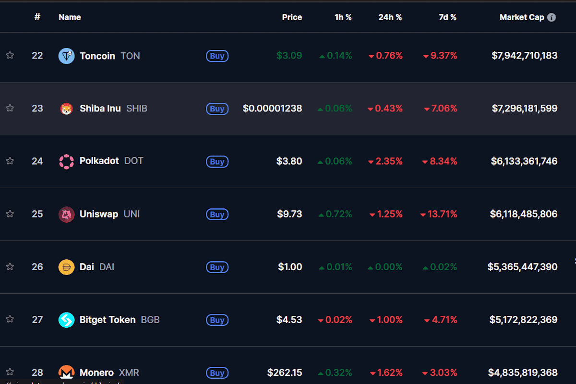
Task: Sort the table by Name column
Action: [x=70, y=17]
